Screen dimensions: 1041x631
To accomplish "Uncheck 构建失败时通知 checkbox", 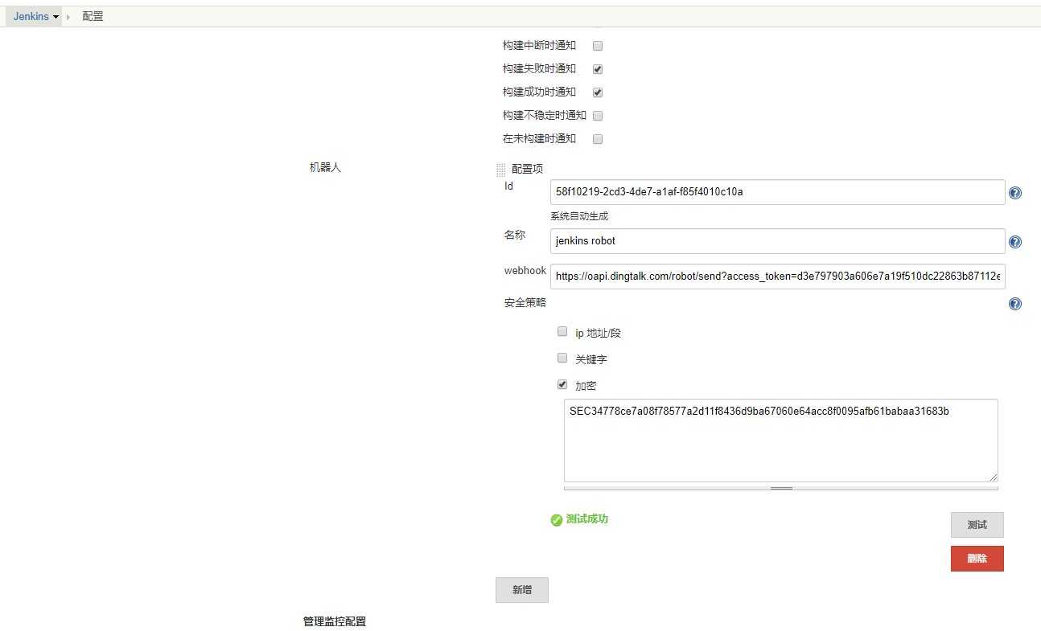I will coord(598,69).
